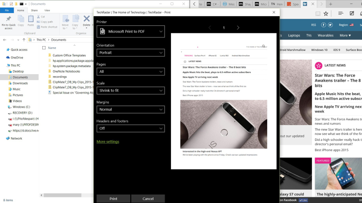
Task: Open the TVs section on TechRadar
Action: point(309,35)
